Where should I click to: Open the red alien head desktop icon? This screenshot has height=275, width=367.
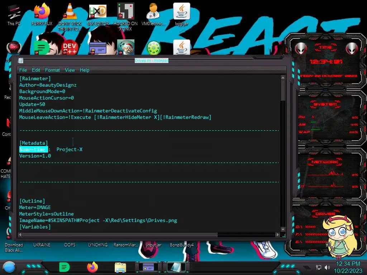click(x=14, y=48)
